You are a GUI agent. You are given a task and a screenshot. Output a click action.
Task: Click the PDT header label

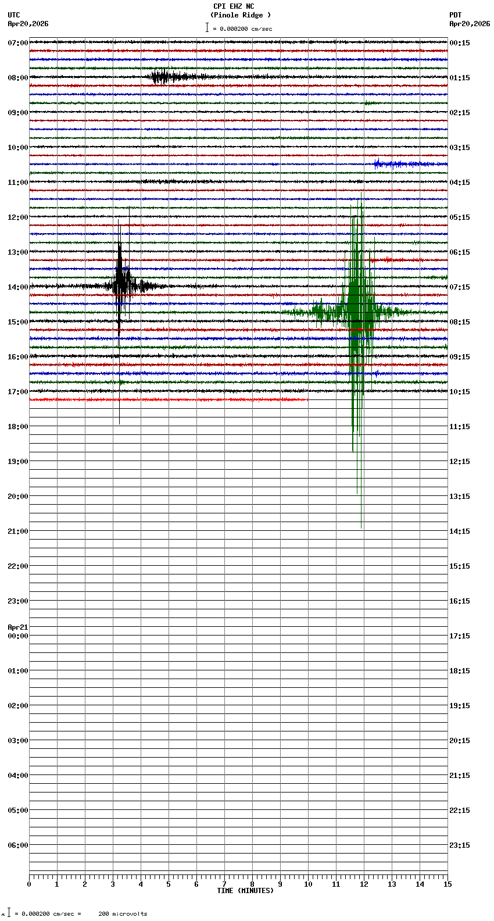tap(456, 15)
